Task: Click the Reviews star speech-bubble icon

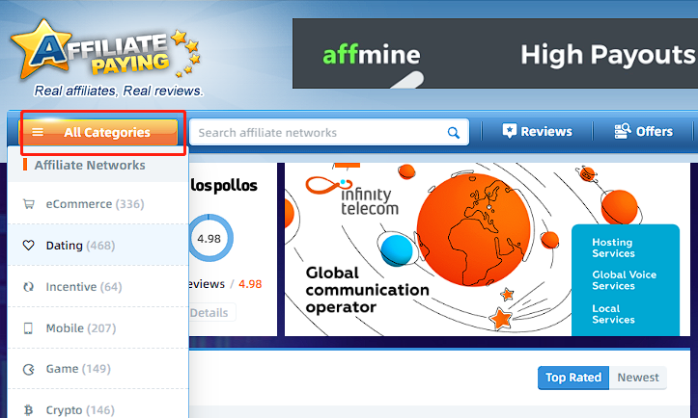Action: coord(509,131)
